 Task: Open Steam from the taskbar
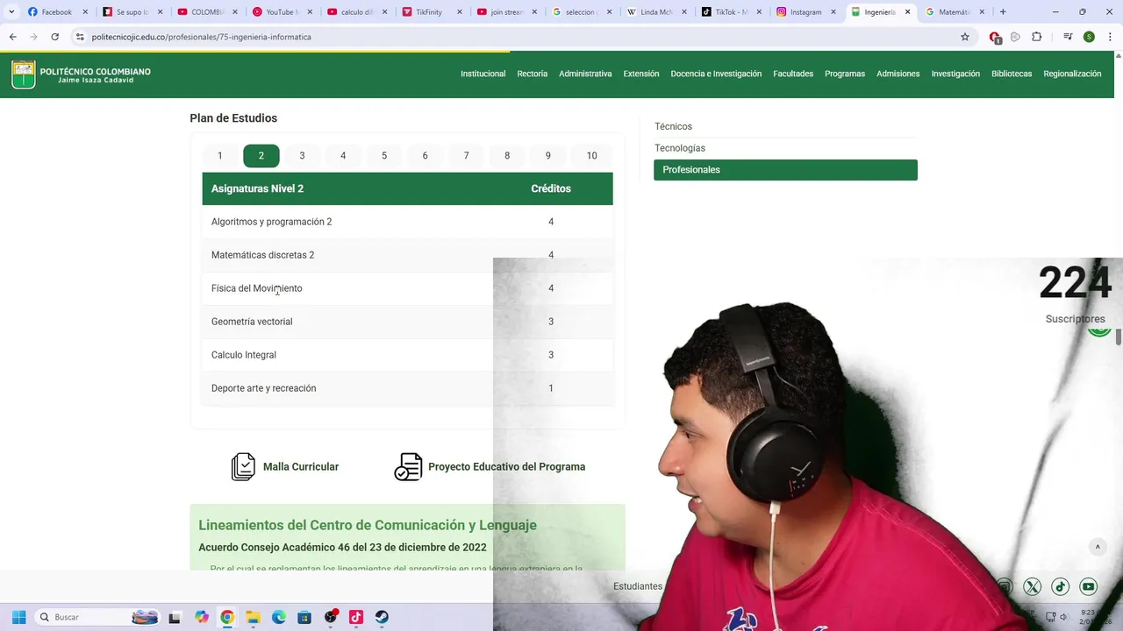(383, 617)
